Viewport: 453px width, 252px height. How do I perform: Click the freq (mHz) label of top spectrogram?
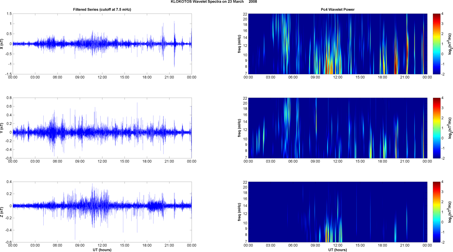click(x=239, y=44)
